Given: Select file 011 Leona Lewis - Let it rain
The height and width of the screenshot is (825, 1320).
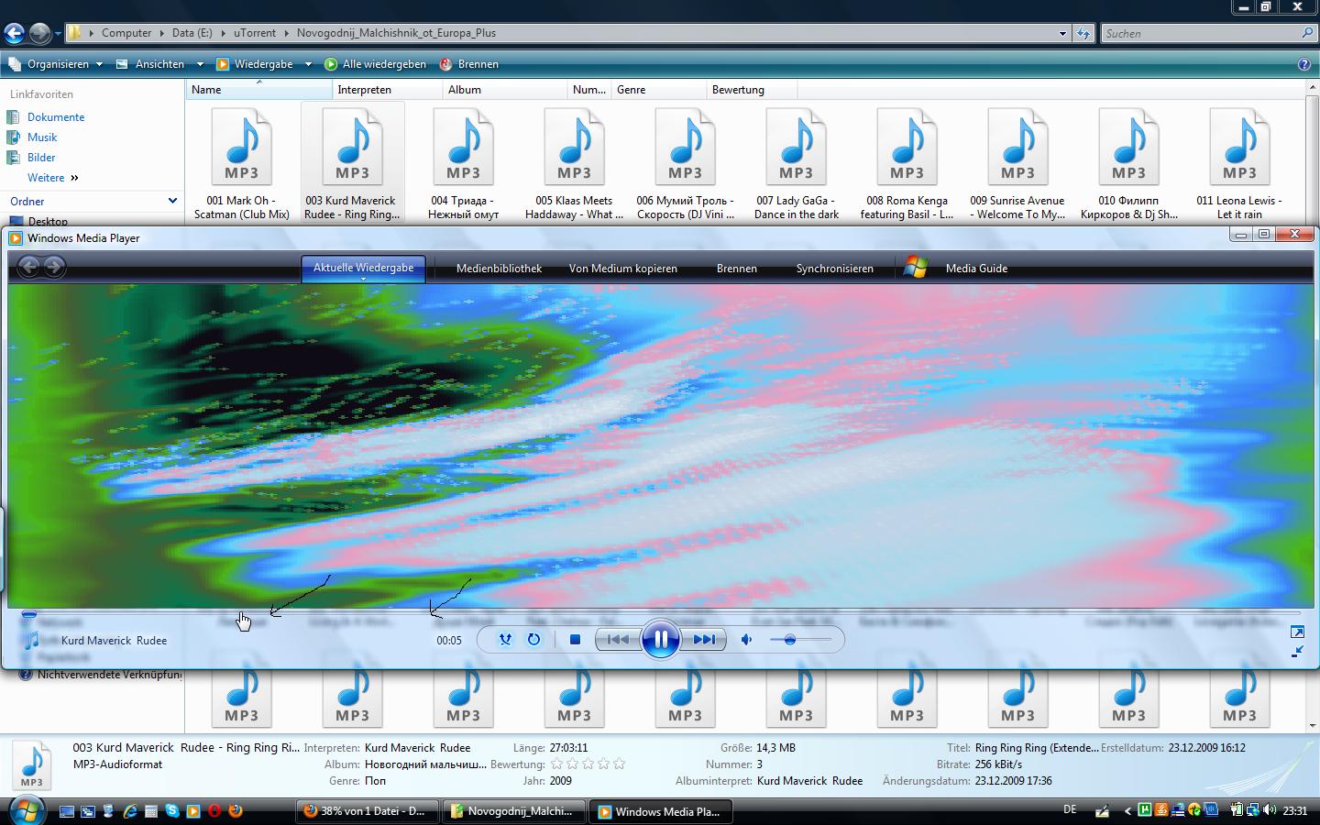Looking at the screenshot, I should point(1239,164).
